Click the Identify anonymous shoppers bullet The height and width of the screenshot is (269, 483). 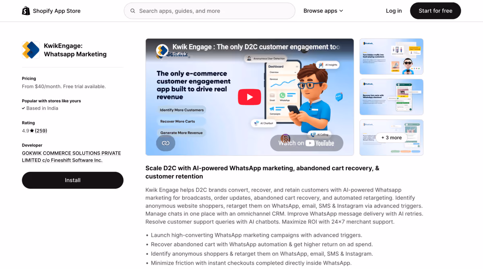[262, 254]
